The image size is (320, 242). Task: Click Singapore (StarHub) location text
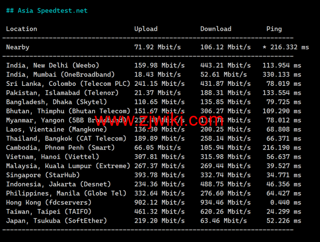(43, 175)
